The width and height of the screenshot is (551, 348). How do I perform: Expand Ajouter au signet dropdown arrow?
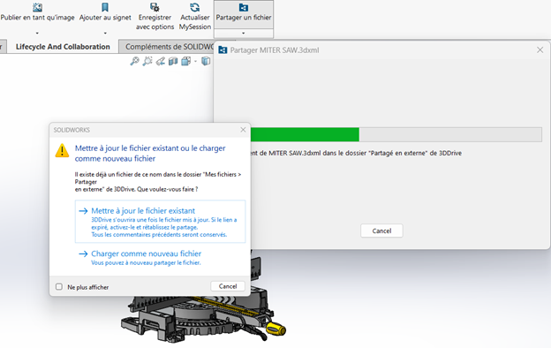coord(105,33)
